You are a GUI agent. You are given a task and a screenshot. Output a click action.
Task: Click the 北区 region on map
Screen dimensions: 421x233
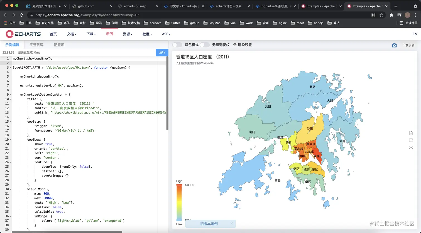[x=312, y=87]
